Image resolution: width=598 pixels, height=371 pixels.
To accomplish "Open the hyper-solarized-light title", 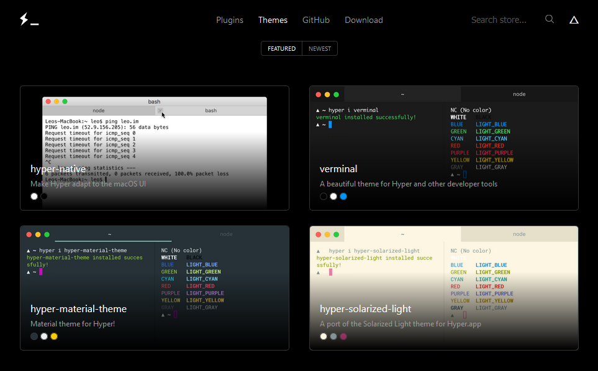I will (365, 308).
